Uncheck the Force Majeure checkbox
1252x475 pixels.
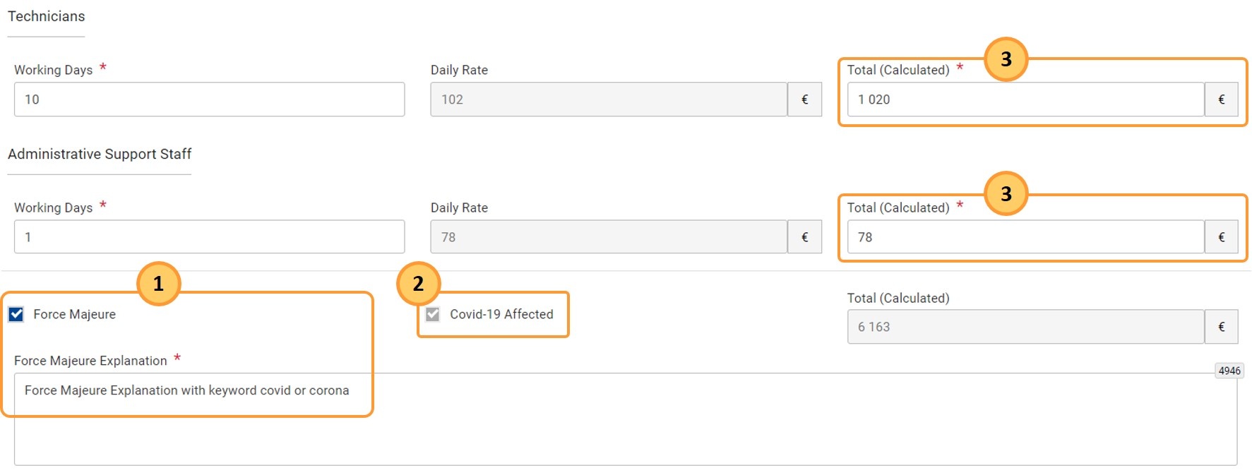pos(16,314)
